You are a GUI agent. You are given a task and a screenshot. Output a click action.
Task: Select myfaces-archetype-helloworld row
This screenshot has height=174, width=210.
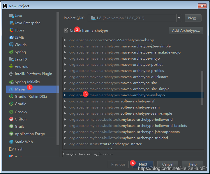coord(133,119)
